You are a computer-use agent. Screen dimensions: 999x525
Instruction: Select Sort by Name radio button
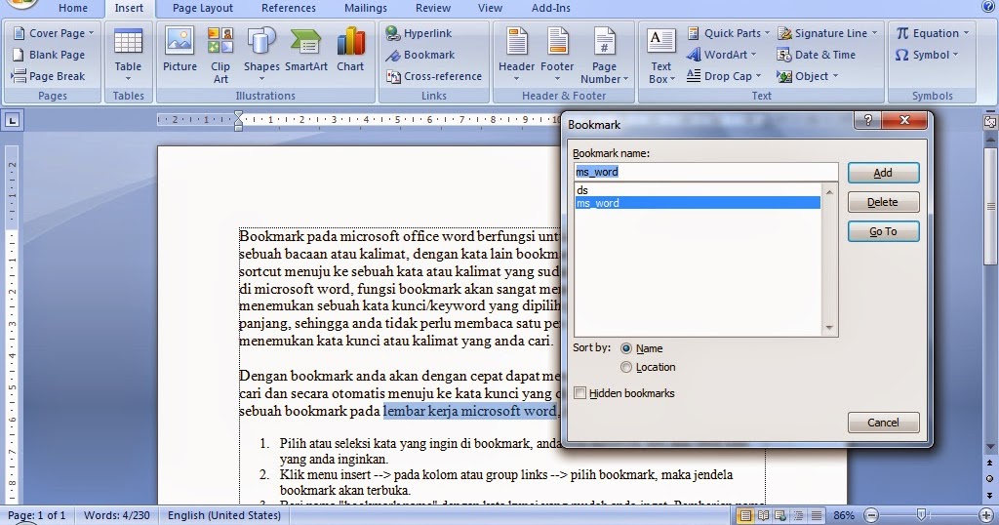pos(626,348)
